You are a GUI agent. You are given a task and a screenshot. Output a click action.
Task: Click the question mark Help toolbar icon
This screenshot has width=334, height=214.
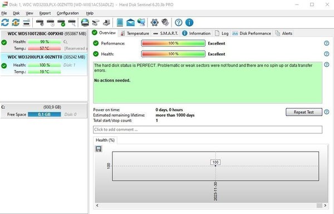[179, 22]
